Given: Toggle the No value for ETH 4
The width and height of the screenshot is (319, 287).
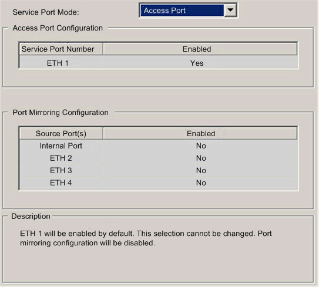Looking at the screenshot, I should click(x=201, y=183).
